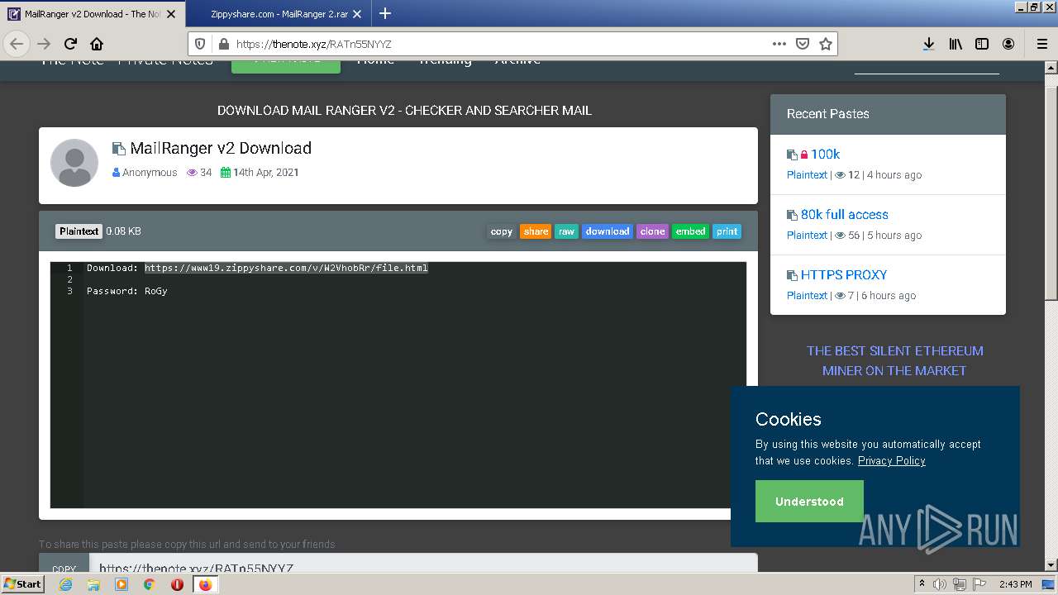Click the COPY url button
The image size is (1058, 595).
coord(64,564)
